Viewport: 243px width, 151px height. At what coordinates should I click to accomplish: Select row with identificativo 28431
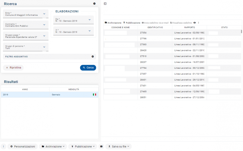pyautogui.click(x=172, y=80)
